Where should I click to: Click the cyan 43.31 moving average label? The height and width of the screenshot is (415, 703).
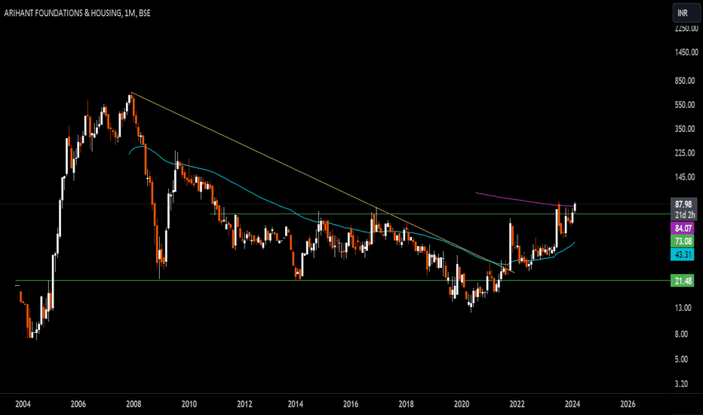pyautogui.click(x=683, y=254)
